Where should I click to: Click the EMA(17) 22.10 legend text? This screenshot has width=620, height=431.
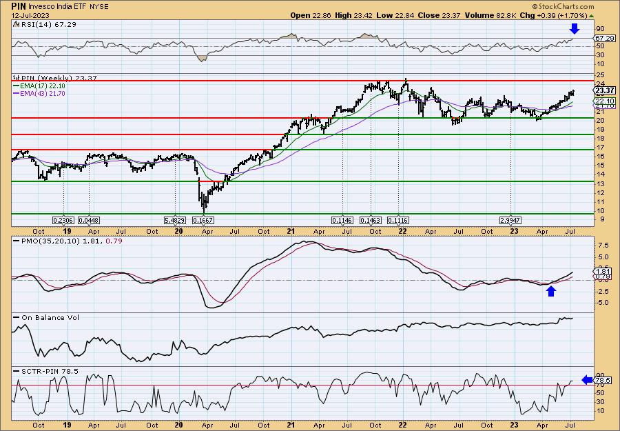tap(42, 86)
